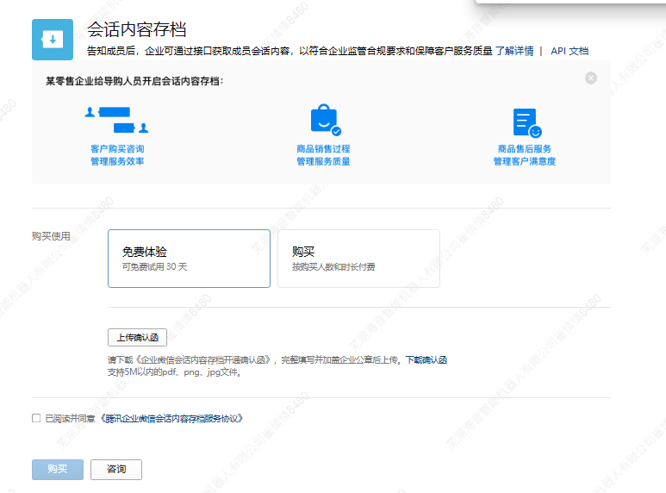Select the 购买 pay-by-seats option card
The image size is (666, 493).
point(358,258)
